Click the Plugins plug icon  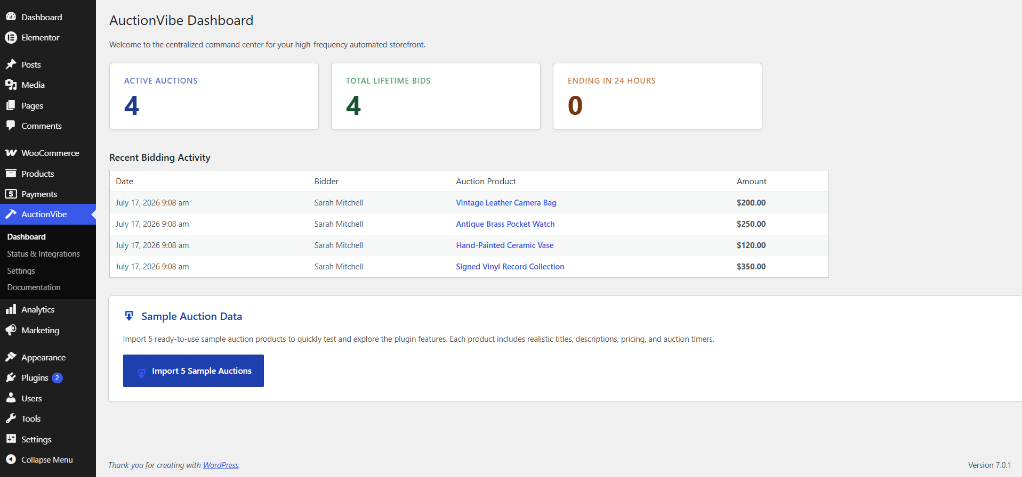click(11, 377)
